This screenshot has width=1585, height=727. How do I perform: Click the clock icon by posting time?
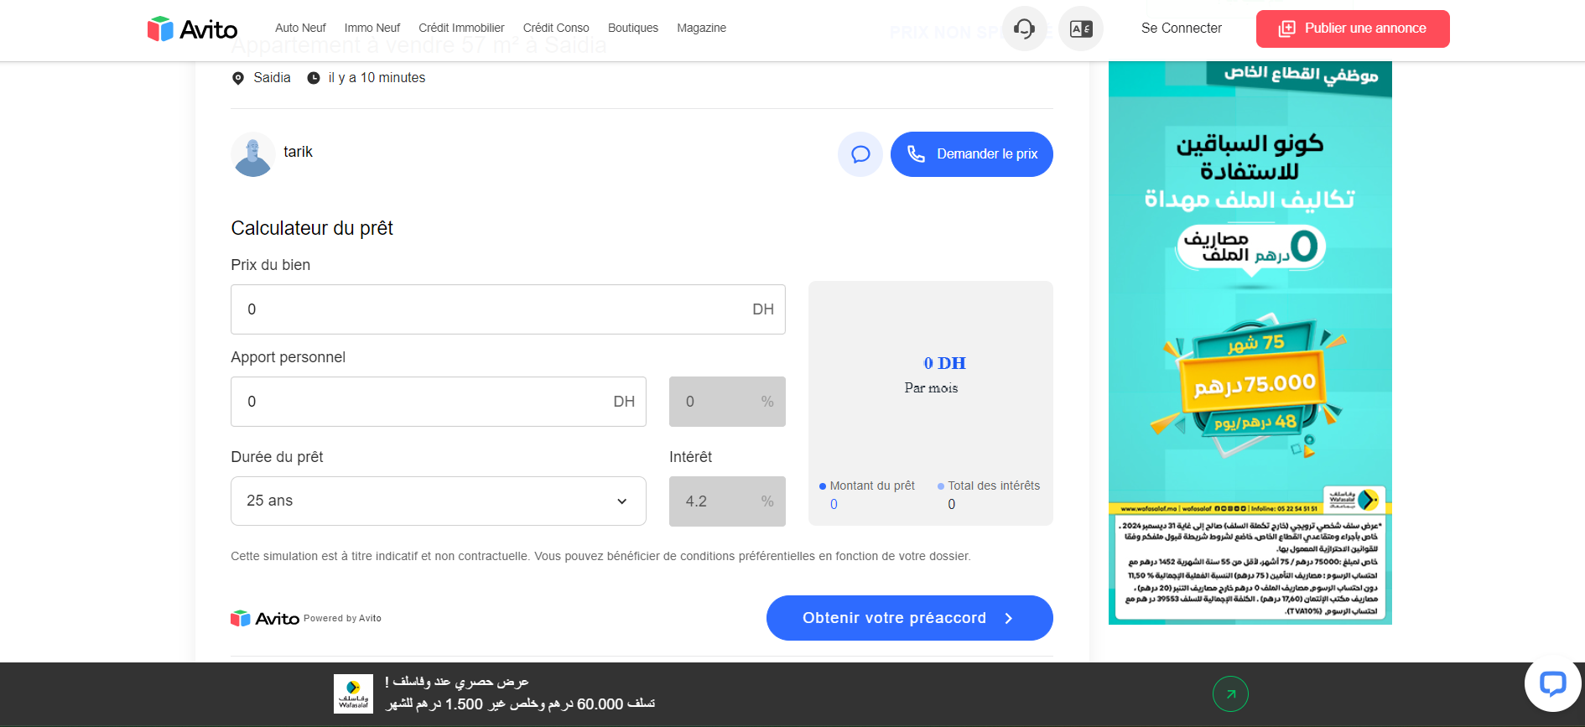tap(314, 78)
